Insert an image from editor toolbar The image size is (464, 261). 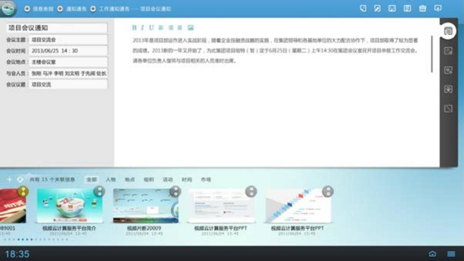click(190, 28)
